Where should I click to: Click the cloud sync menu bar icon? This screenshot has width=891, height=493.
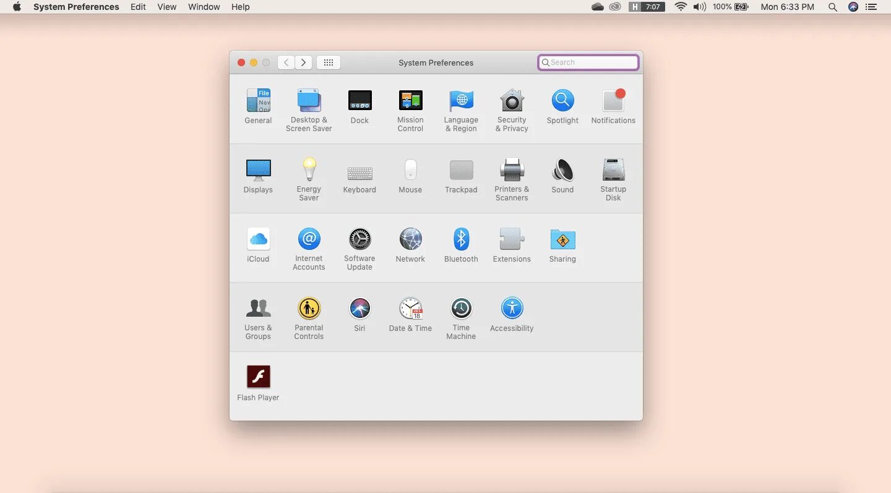(x=598, y=7)
